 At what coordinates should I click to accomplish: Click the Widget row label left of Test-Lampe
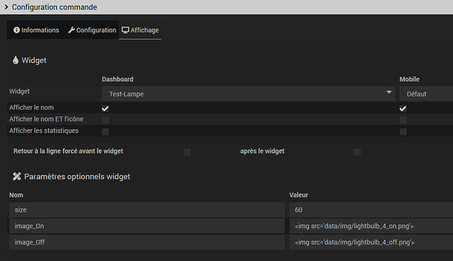(x=19, y=91)
